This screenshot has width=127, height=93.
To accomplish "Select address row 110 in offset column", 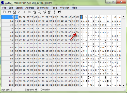I will 7,77.
